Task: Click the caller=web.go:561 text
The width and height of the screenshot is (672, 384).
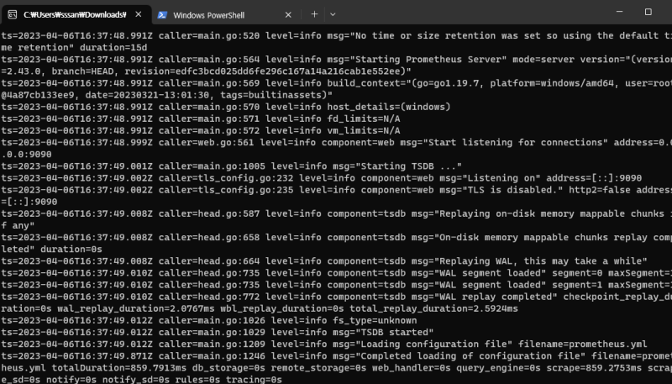Action: pos(206,142)
